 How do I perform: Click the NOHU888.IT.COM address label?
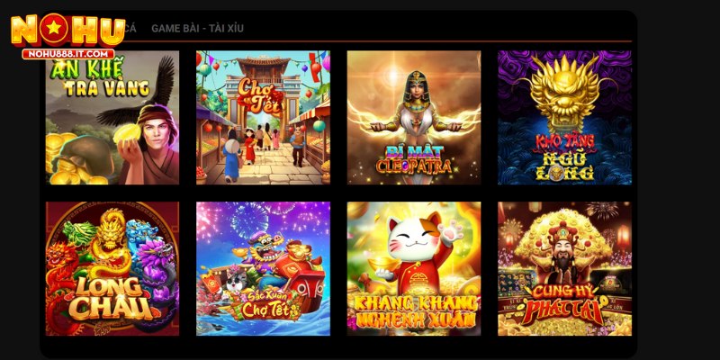68,54
